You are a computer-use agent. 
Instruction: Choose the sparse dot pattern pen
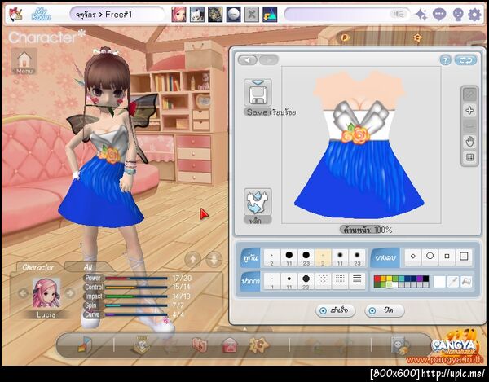coord(323,281)
